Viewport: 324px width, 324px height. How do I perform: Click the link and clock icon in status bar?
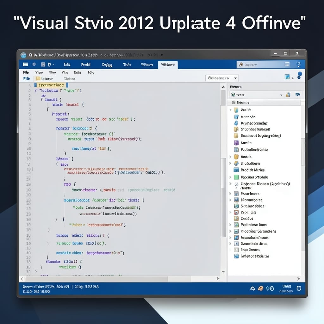[x=270, y=289]
